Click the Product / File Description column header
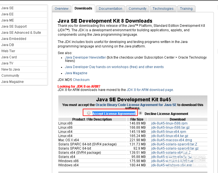 click(x=92, y=119)
